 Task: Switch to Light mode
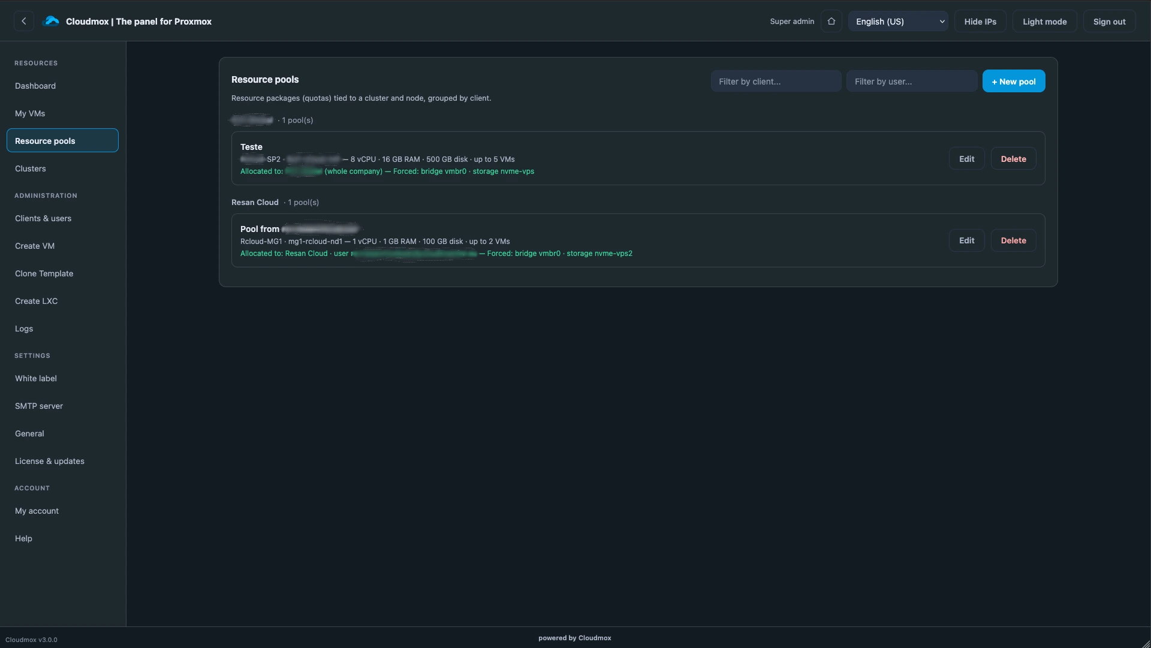point(1045,21)
